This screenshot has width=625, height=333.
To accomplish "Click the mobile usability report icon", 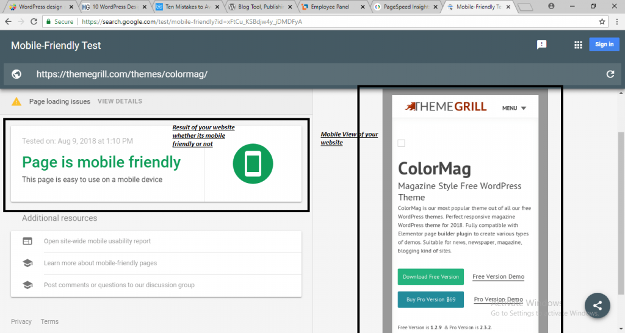I will point(27,241).
